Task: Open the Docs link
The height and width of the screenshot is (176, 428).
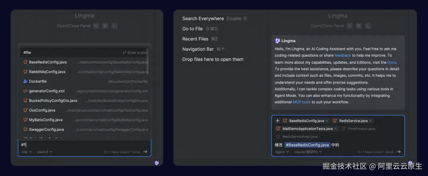Action: [x=391, y=63]
